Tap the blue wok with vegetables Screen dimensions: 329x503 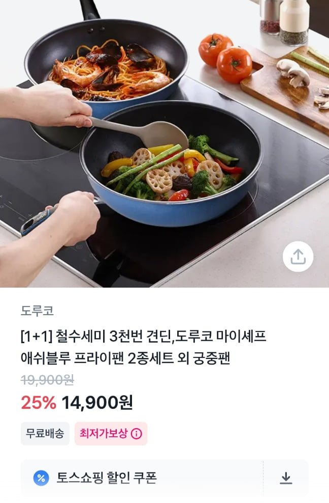coord(171,163)
